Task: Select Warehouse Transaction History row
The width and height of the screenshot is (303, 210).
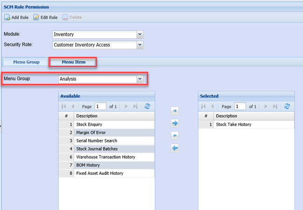Action: (105, 157)
